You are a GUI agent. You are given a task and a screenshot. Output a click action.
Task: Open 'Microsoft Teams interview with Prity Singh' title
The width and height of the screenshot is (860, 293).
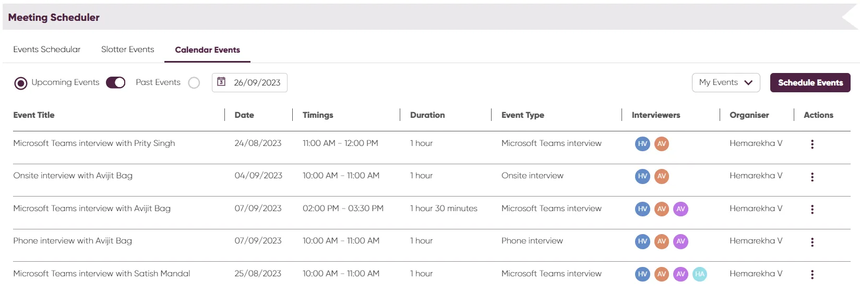pos(94,143)
